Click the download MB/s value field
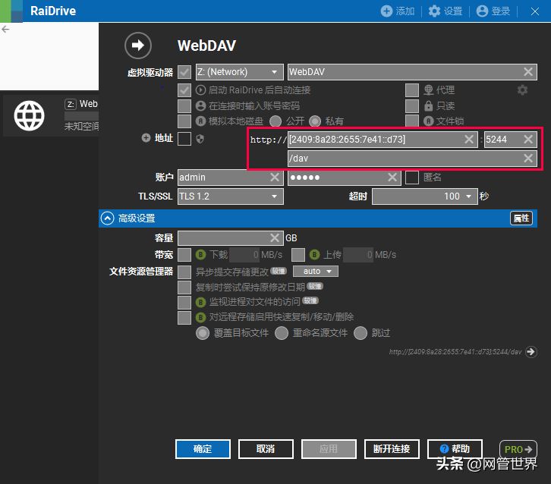Viewport: 551px width, 484px height. click(244, 255)
